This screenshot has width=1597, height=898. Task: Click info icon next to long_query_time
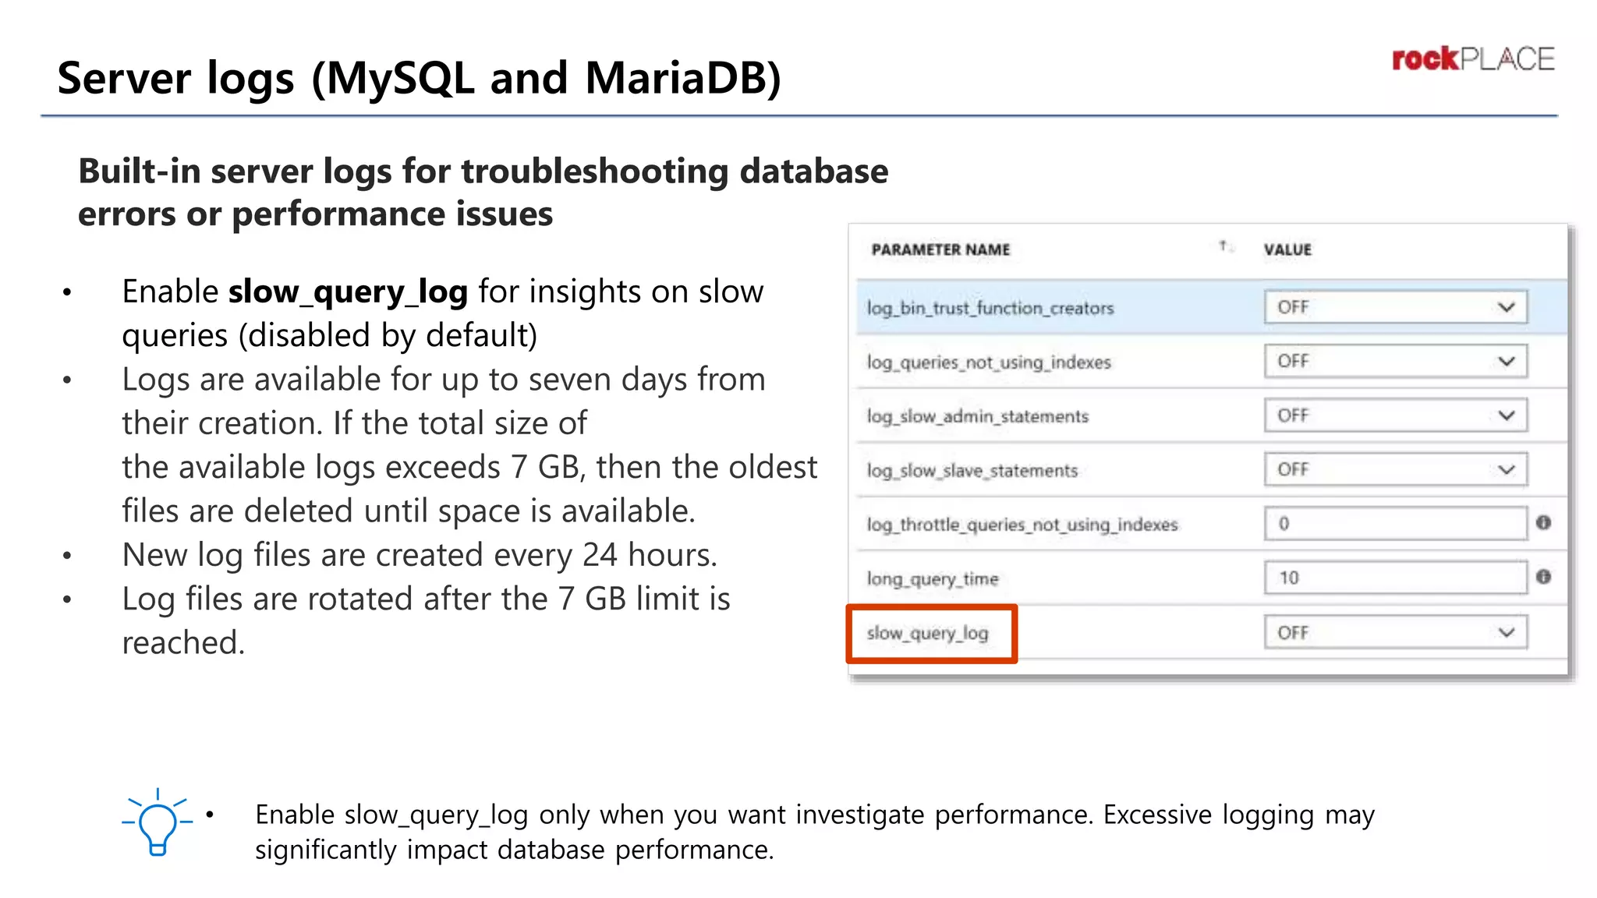point(1543,577)
